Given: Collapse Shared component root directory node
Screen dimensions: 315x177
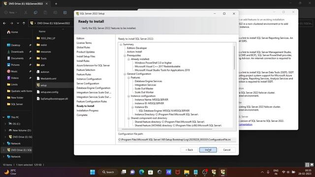Looking at the screenshot, I should [129, 118].
